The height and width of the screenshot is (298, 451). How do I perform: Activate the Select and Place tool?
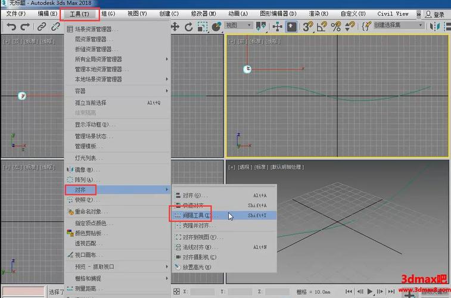[216, 27]
